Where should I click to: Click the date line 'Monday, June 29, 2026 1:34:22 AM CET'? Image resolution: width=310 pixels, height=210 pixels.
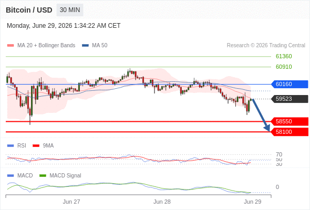64,26
